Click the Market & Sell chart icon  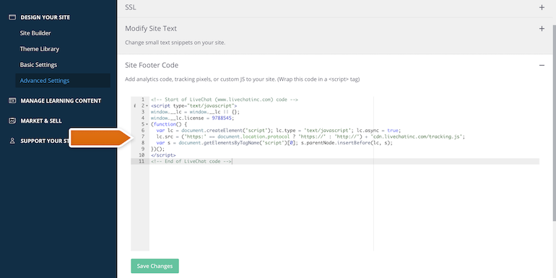(12, 121)
